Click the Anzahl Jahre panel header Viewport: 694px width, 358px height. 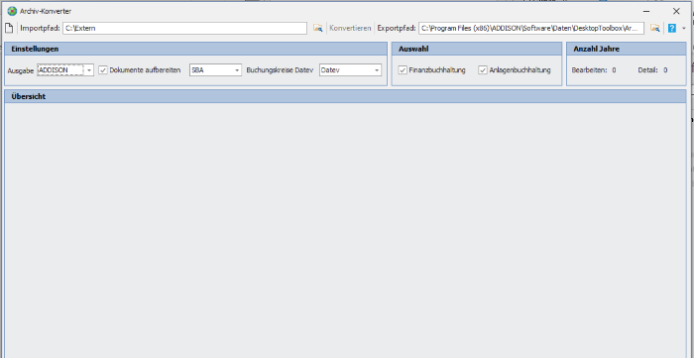pyautogui.click(x=627, y=49)
